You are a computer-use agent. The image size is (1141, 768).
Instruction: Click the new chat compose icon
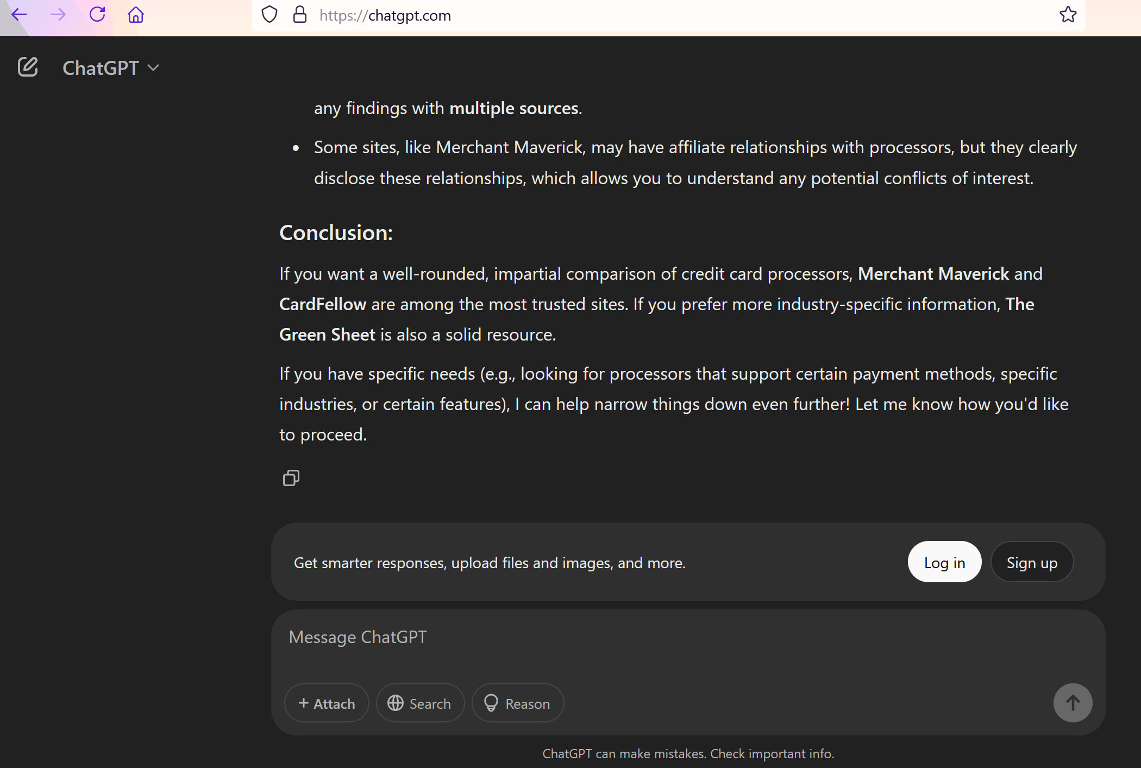pyautogui.click(x=28, y=67)
